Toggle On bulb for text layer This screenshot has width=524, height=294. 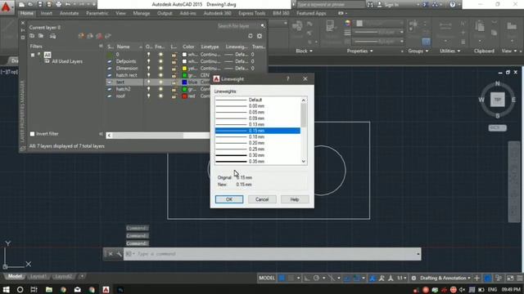coord(149,82)
